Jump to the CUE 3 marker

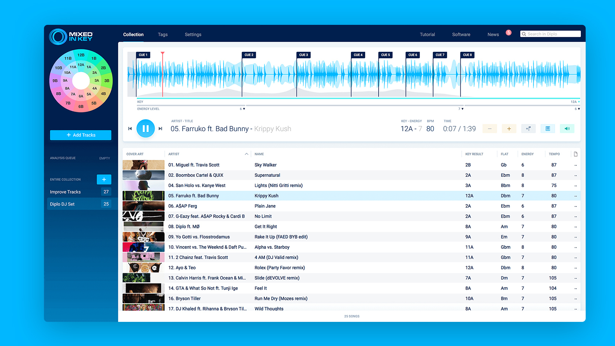tap(303, 55)
